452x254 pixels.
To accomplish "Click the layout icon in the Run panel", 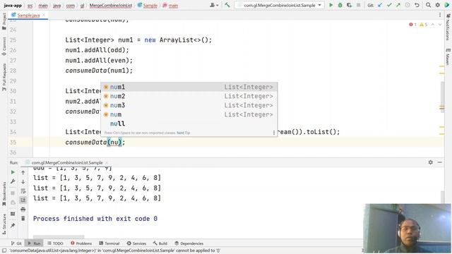I will [13, 214].
